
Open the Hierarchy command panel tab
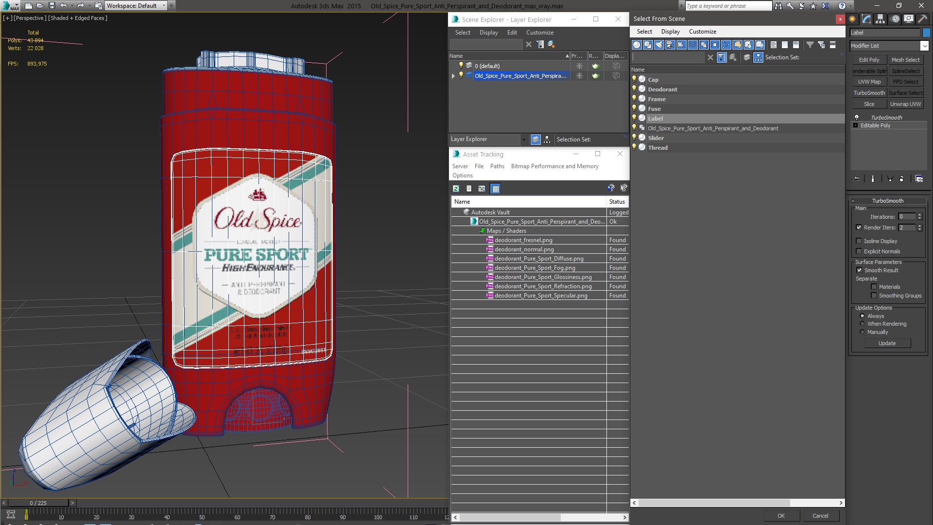[881, 19]
